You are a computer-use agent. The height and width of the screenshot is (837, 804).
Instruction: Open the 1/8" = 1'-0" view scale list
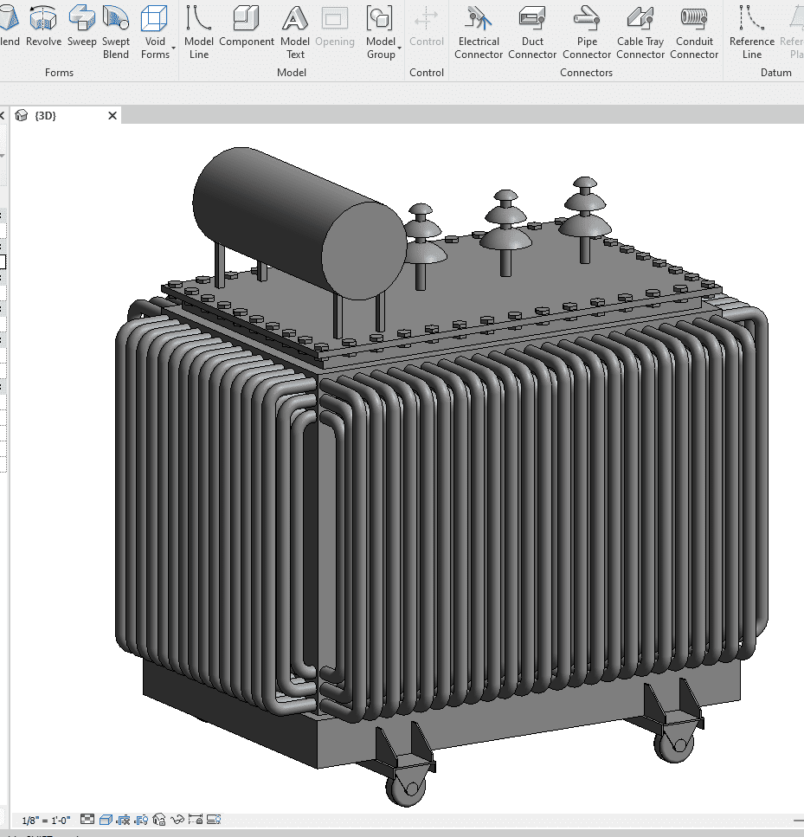pos(46,820)
